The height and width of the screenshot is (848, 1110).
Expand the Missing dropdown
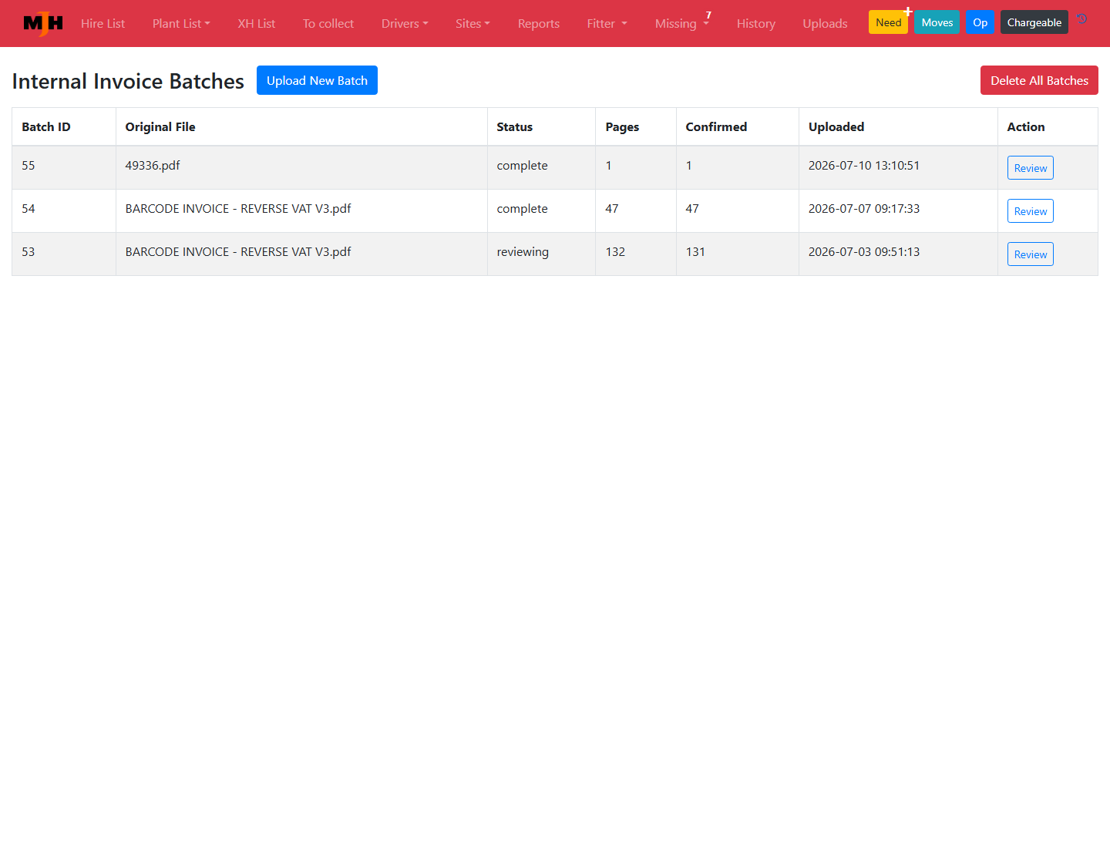tap(682, 23)
